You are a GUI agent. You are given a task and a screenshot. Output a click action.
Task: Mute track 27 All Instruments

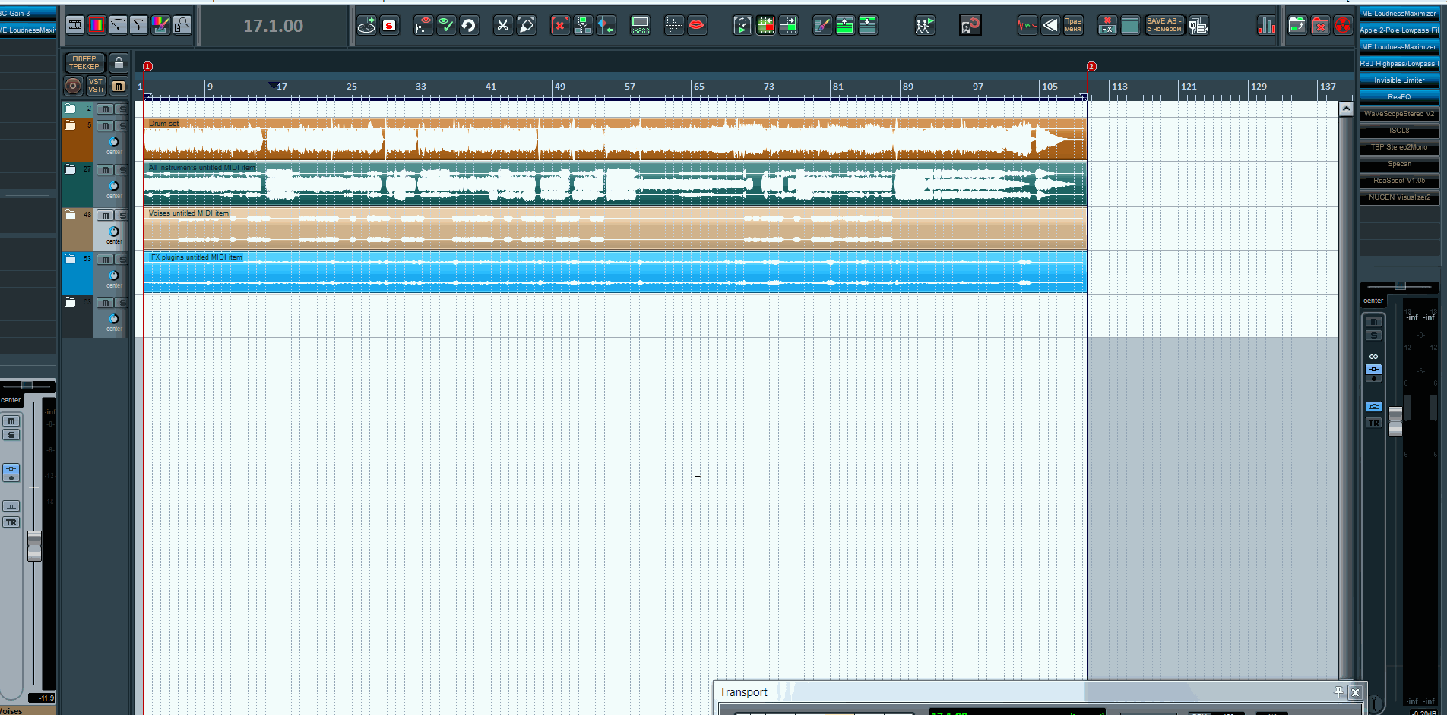pos(105,170)
